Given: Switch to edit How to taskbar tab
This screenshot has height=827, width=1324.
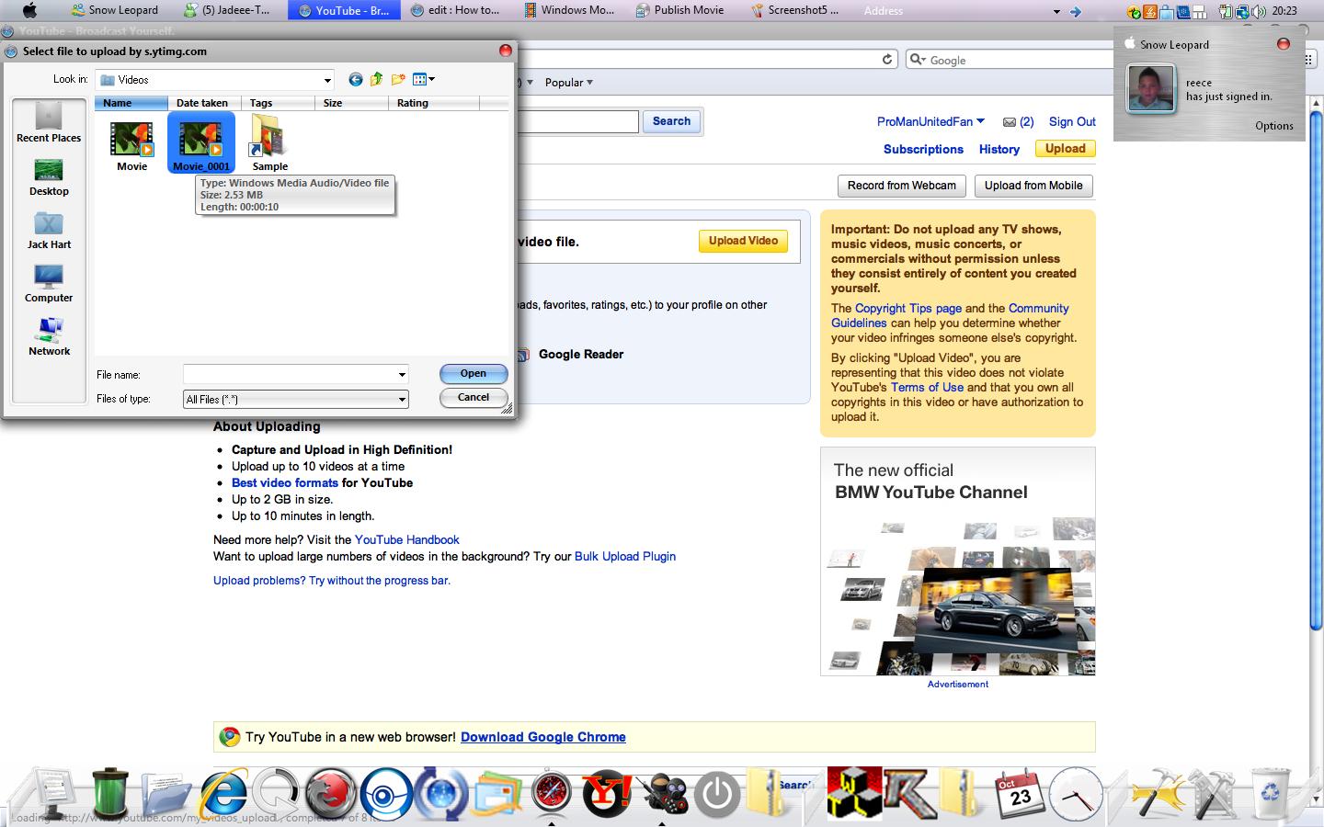Looking at the screenshot, I should (454, 10).
